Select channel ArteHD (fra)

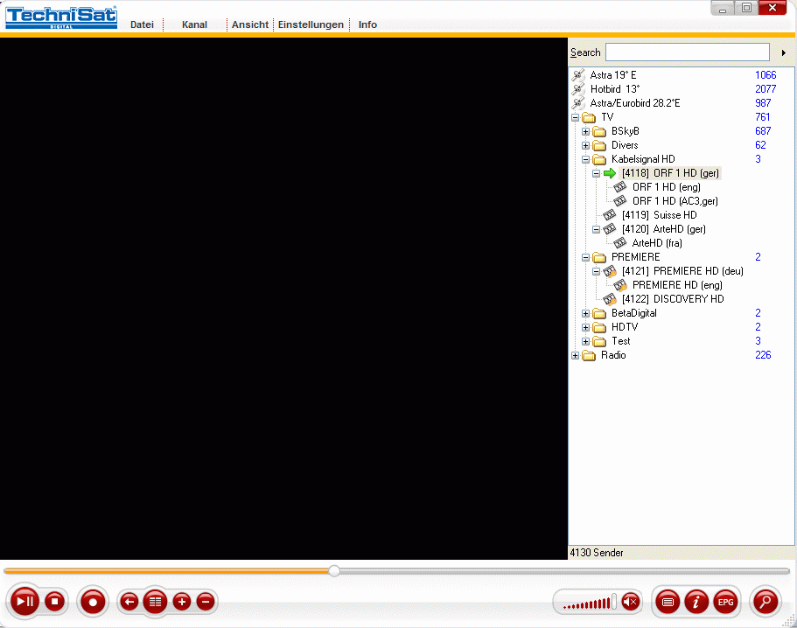coord(657,243)
